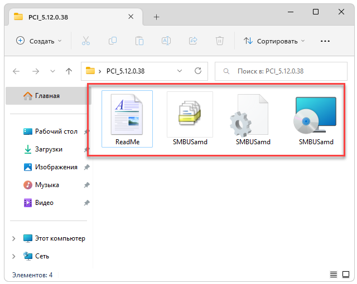Go forward with the right arrow
The image size is (357, 284).
point(36,71)
